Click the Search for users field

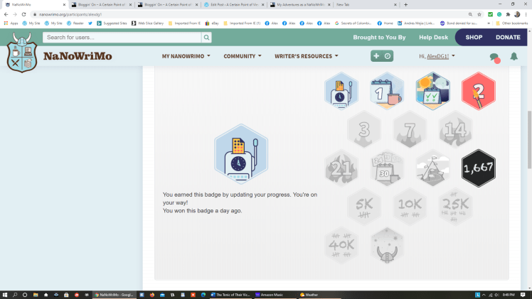point(121,38)
